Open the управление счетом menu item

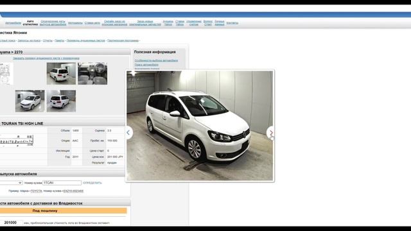coord(194,23)
